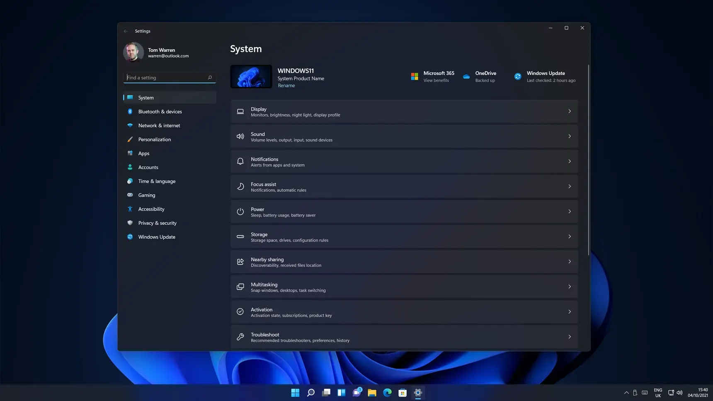Open Microsoft Edge from the taskbar
The width and height of the screenshot is (713, 401).
coord(387,393)
